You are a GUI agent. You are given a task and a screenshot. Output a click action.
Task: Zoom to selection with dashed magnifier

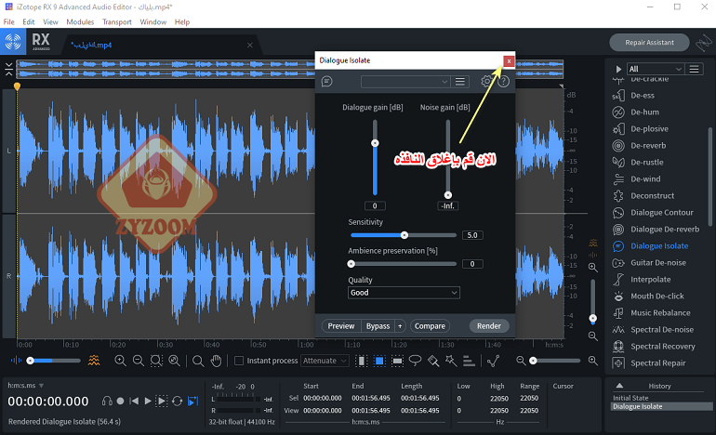click(x=156, y=361)
